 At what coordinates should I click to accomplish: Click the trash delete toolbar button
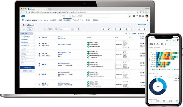click(144, 29)
